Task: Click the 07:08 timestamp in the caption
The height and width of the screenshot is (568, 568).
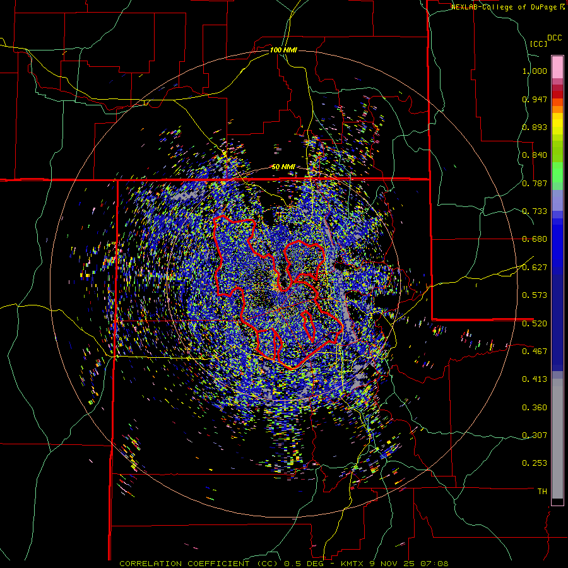Action: (x=434, y=564)
